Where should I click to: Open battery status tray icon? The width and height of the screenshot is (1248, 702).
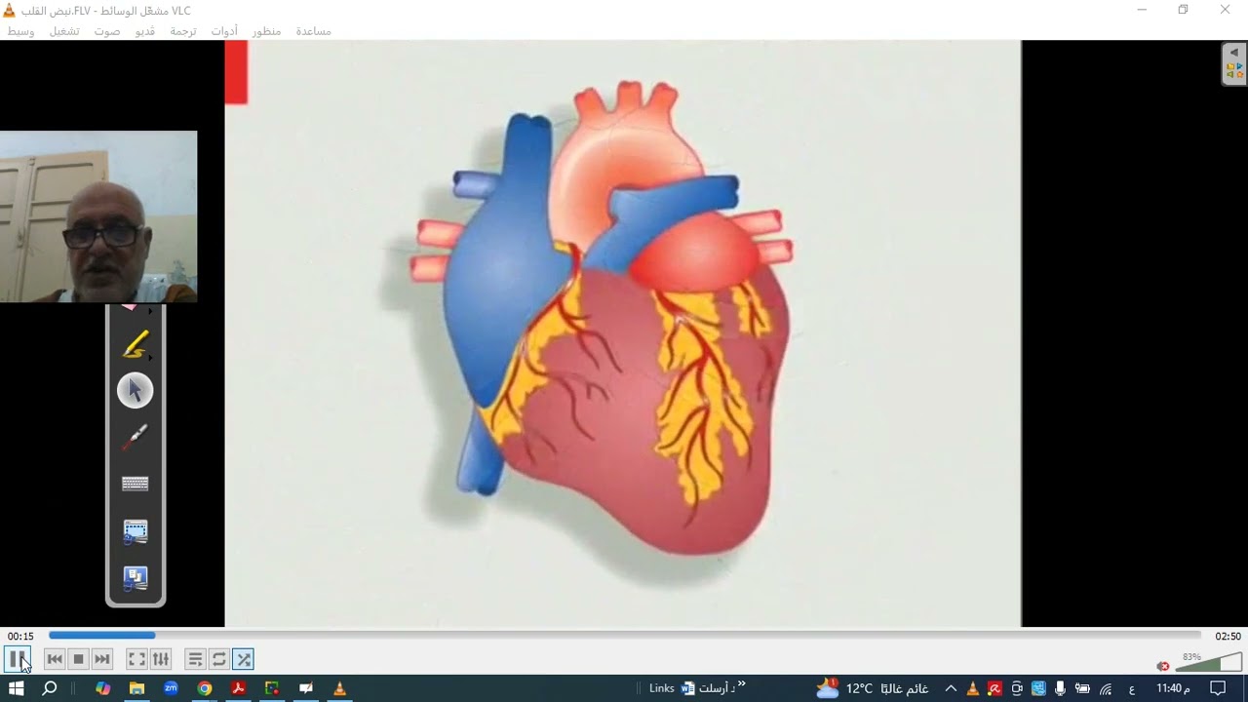tap(1082, 688)
